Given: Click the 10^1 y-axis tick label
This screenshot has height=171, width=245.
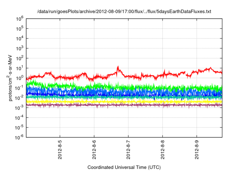Looking at the screenshot, I should (x=20, y=68).
